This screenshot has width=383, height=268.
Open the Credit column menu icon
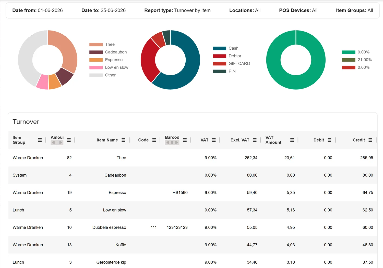[x=370, y=140]
